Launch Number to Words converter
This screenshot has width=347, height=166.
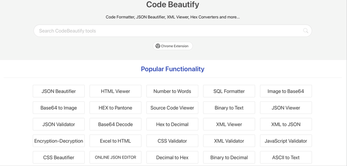tap(172, 91)
